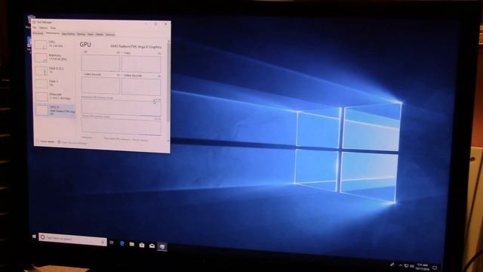Click the large 'GPU' heading
The width and height of the screenshot is (483, 272).
click(x=85, y=45)
